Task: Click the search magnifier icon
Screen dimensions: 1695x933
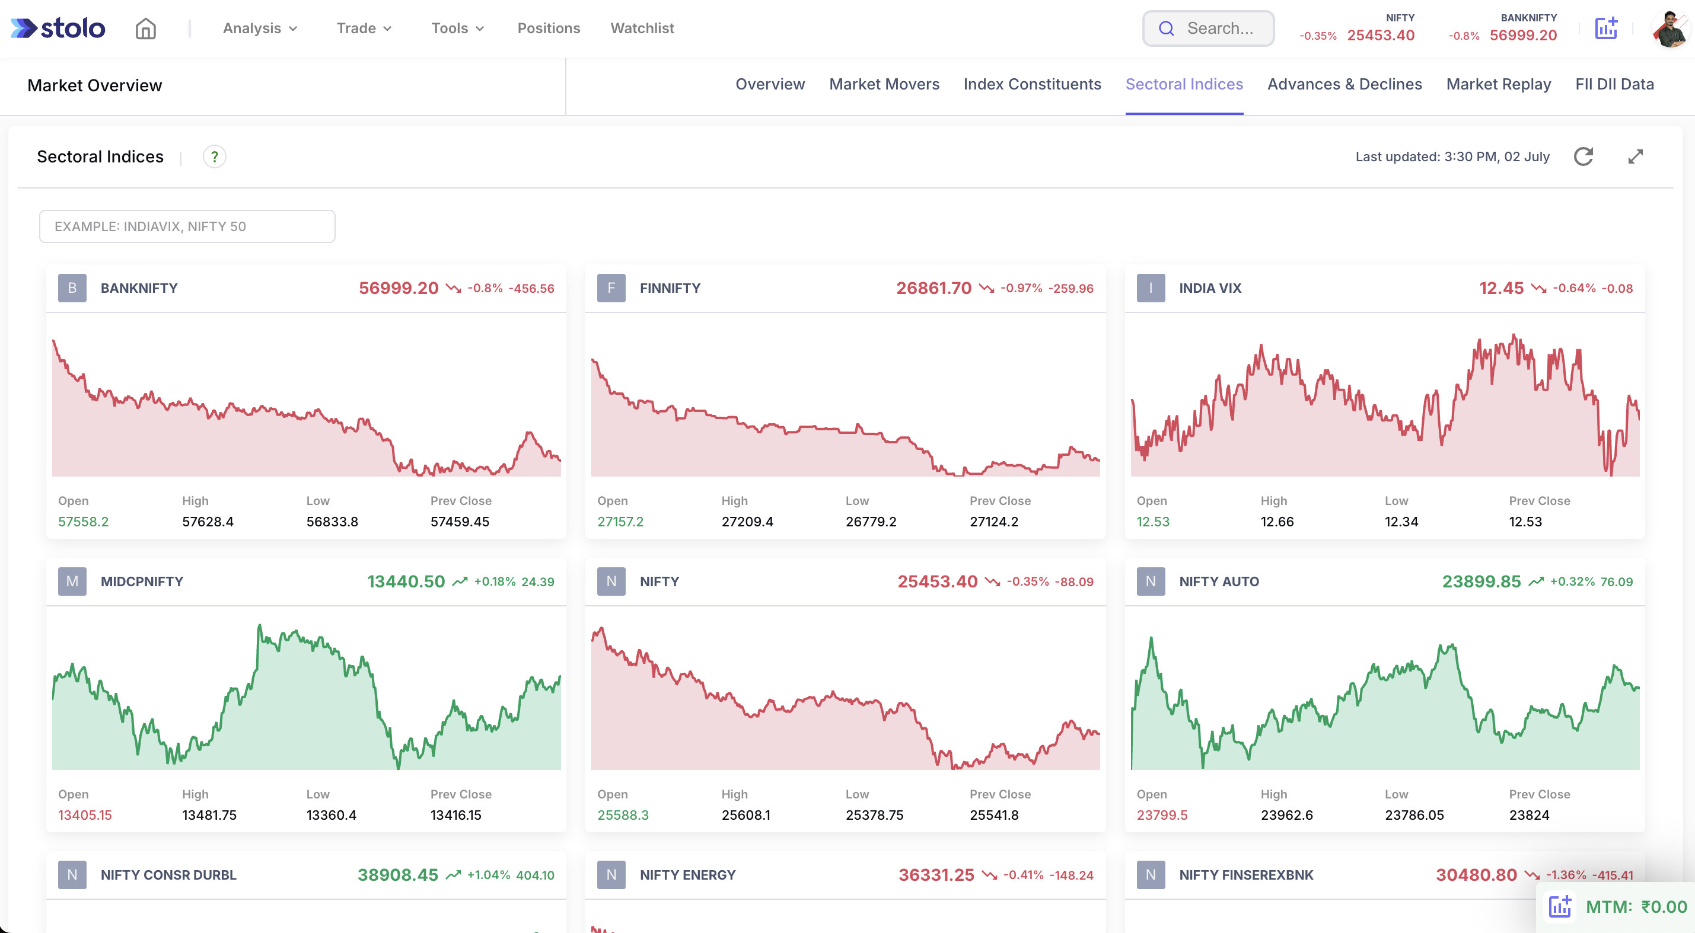Action: coord(1166,28)
